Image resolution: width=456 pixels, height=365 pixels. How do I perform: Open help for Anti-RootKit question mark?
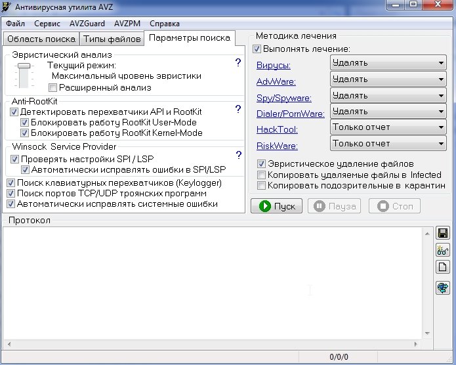coord(238,109)
